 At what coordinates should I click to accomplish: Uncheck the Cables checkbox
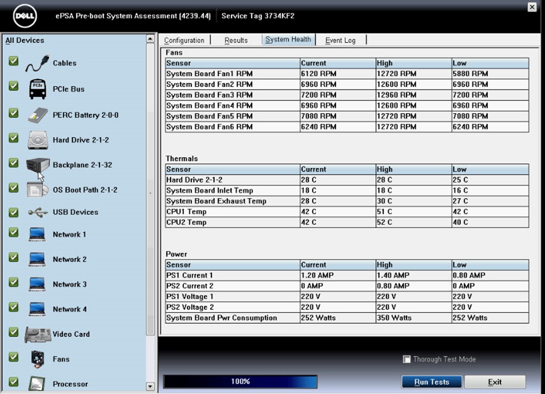14,61
